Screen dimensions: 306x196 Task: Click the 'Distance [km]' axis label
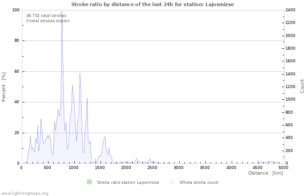265,173
